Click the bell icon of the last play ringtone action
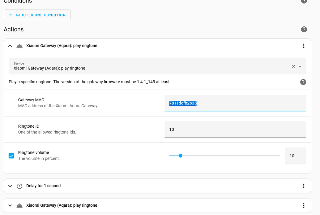Image resolution: width=320 pixels, height=215 pixels. 19,205
